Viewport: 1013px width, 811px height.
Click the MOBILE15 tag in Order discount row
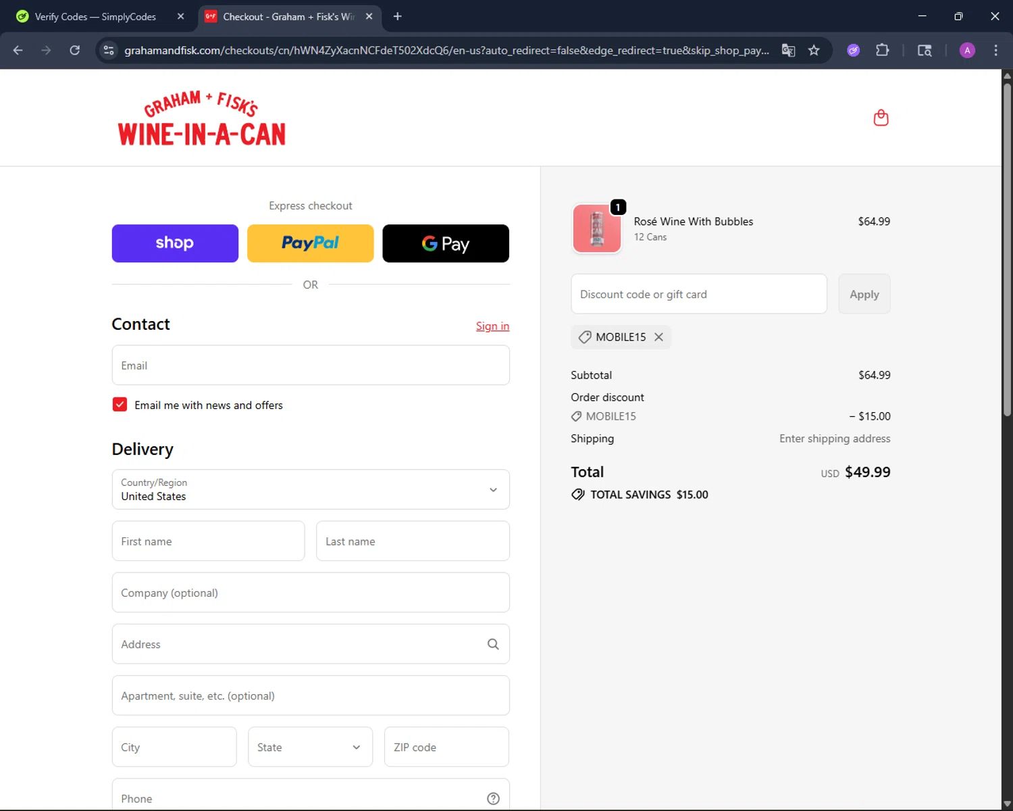(x=604, y=416)
